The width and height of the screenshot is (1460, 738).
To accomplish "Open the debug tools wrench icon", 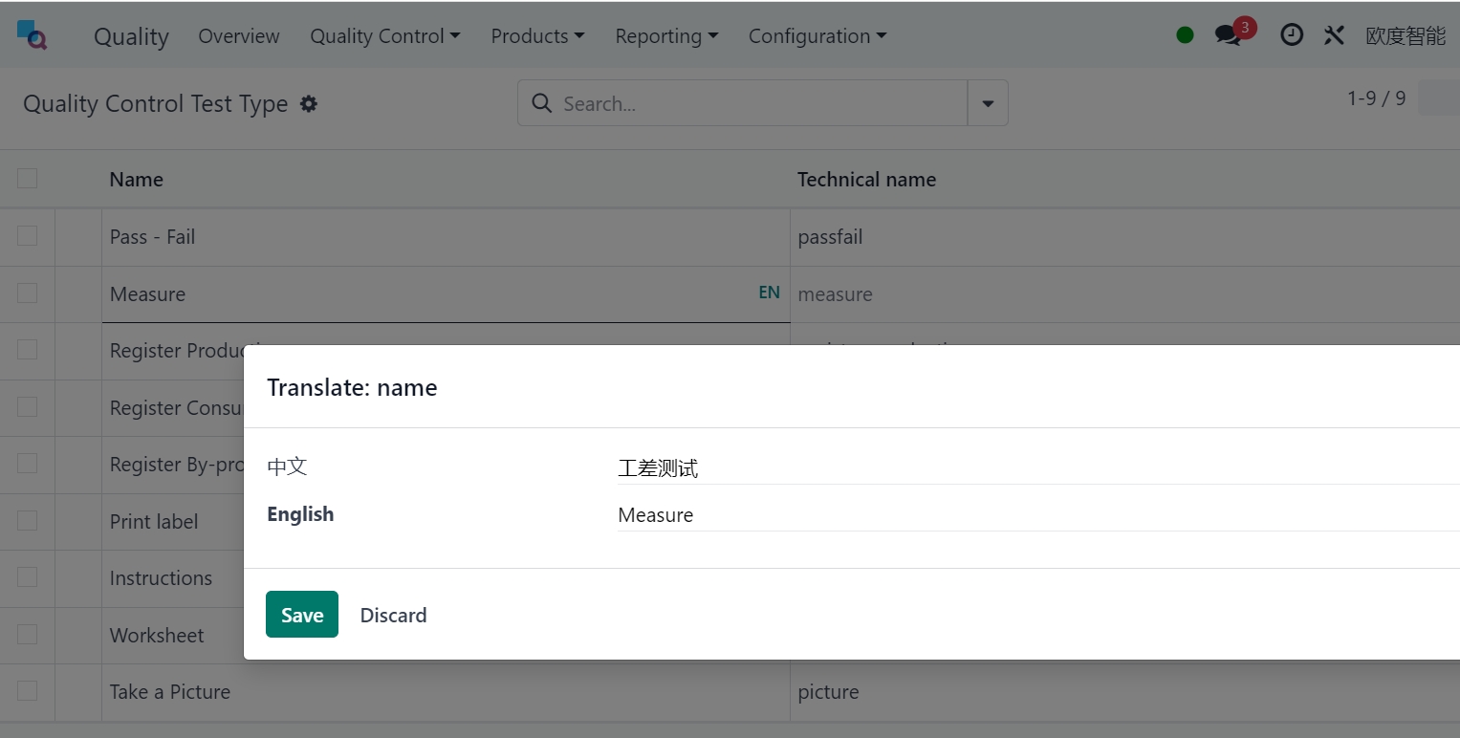I will pos(1334,35).
